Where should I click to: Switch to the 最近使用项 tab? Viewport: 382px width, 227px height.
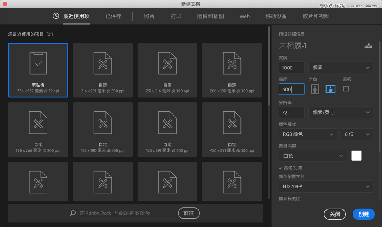click(x=76, y=16)
